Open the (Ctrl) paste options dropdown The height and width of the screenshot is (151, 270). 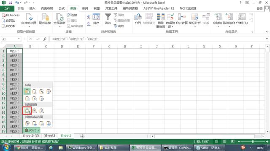tap(32, 130)
